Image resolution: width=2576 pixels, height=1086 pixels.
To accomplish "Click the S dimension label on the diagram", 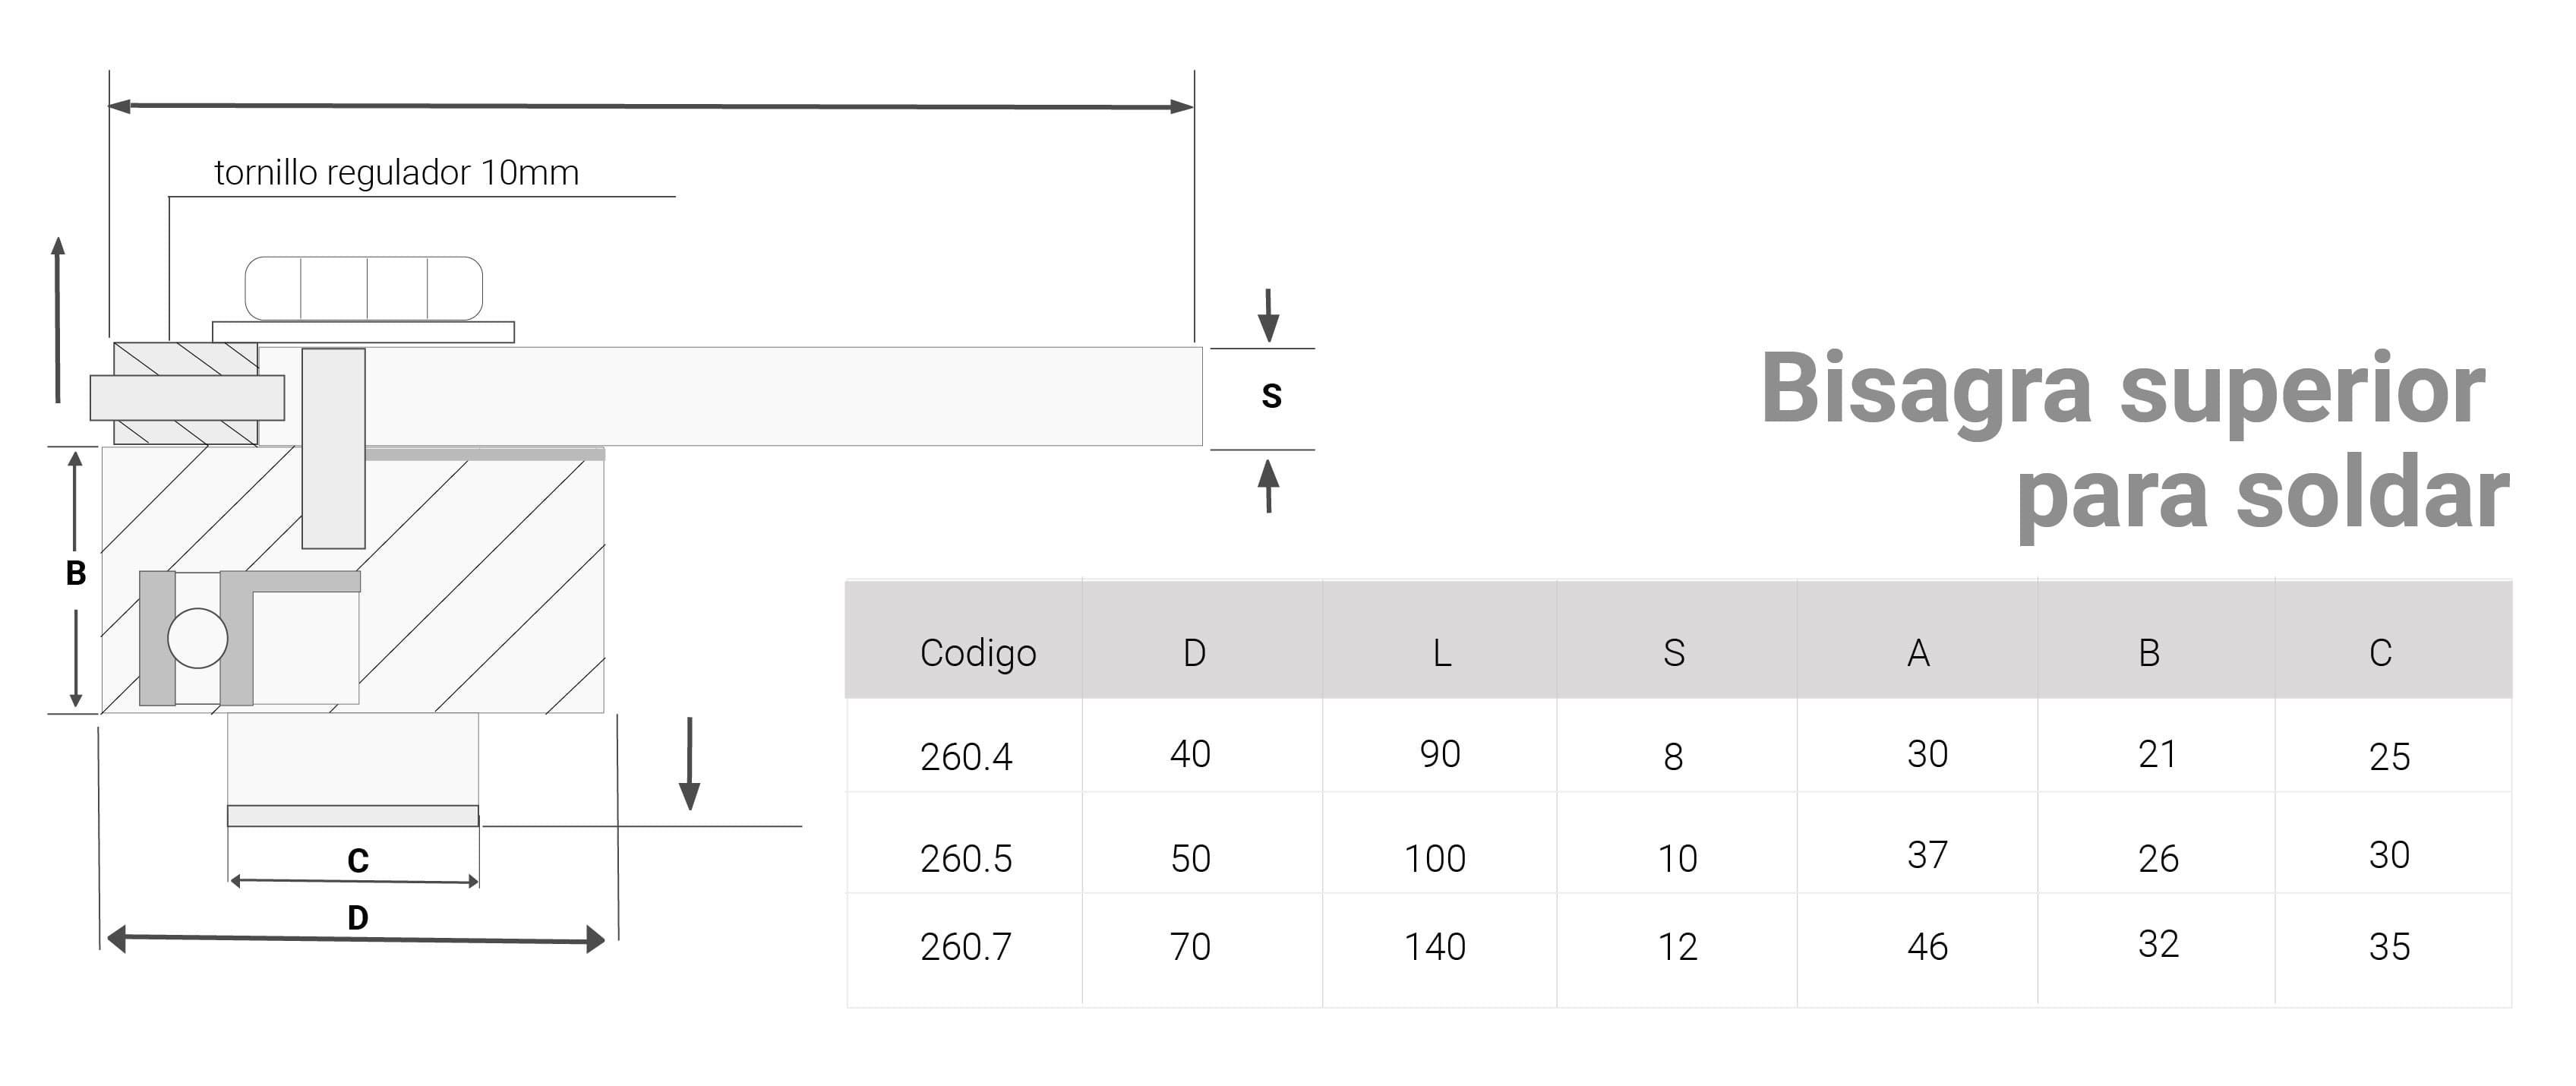I will click(1271, 396).
